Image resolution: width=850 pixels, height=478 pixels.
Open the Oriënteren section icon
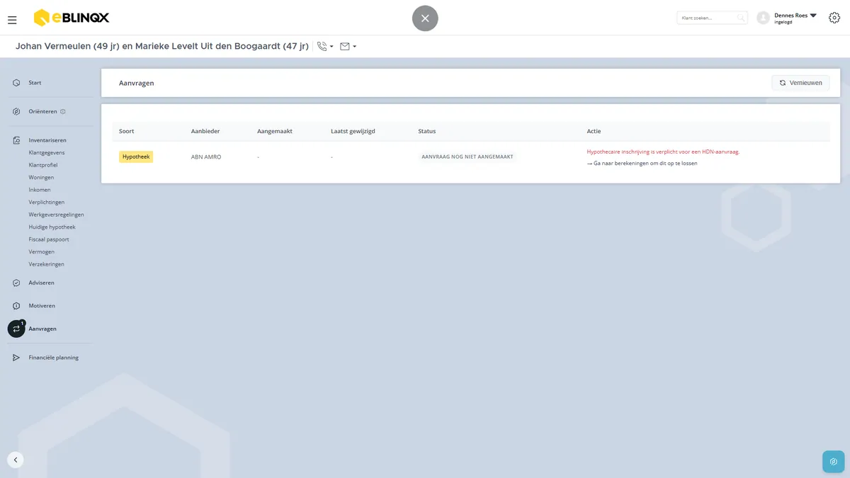click(16, 112)
